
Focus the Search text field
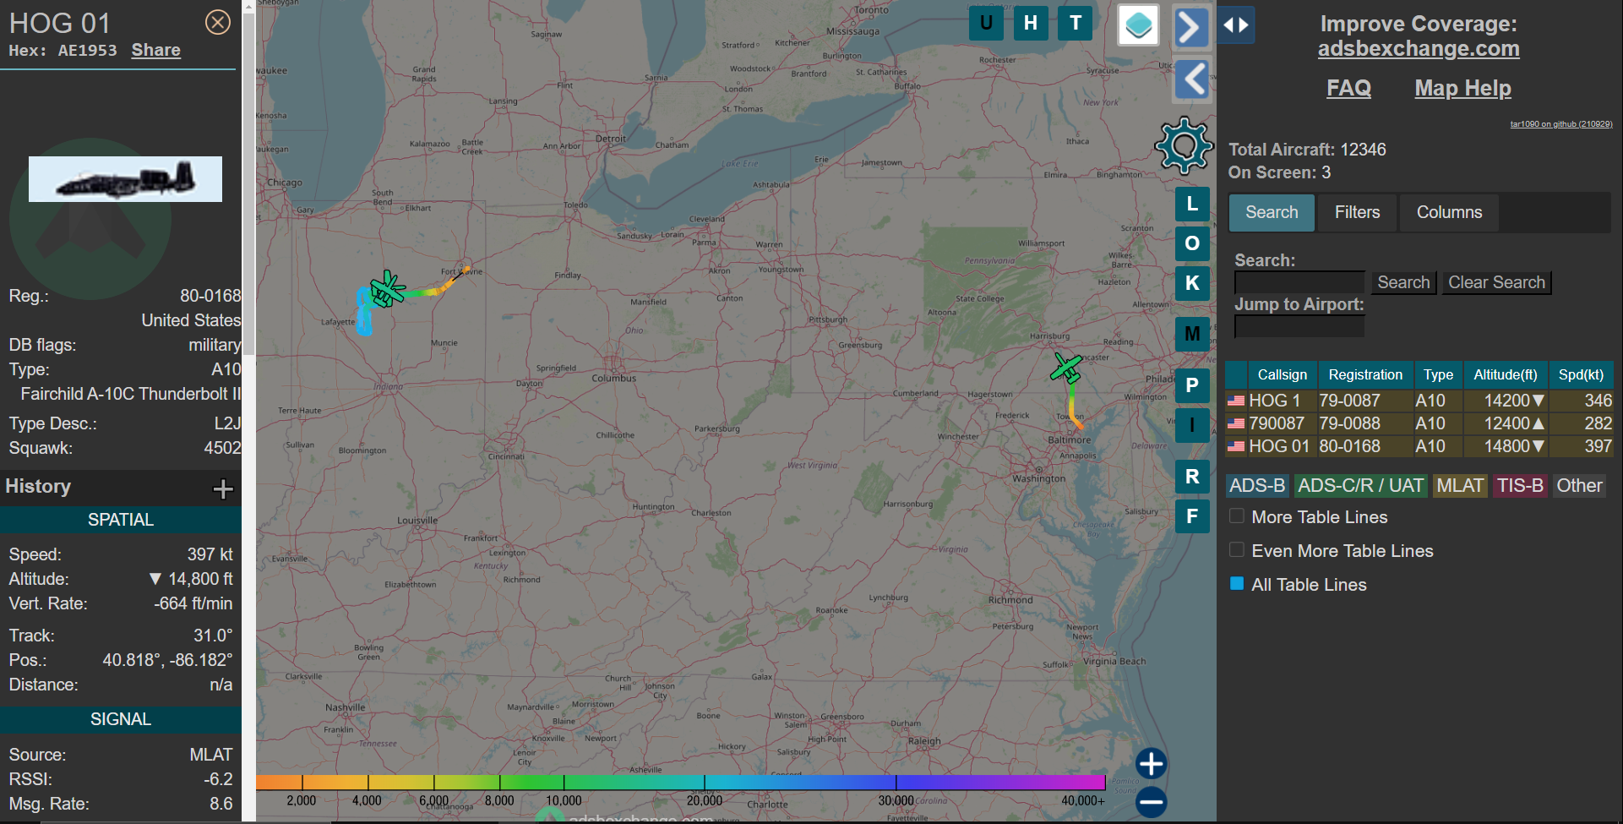pos(1299,282)
